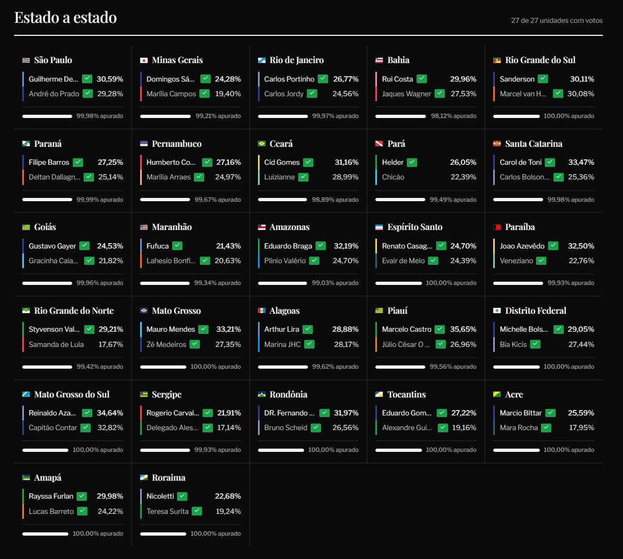
Task: Click elected checkmark beside Marília Campos
Action: pos(204,94)
